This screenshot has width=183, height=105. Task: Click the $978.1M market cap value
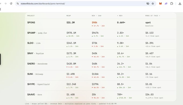[71, 33]
